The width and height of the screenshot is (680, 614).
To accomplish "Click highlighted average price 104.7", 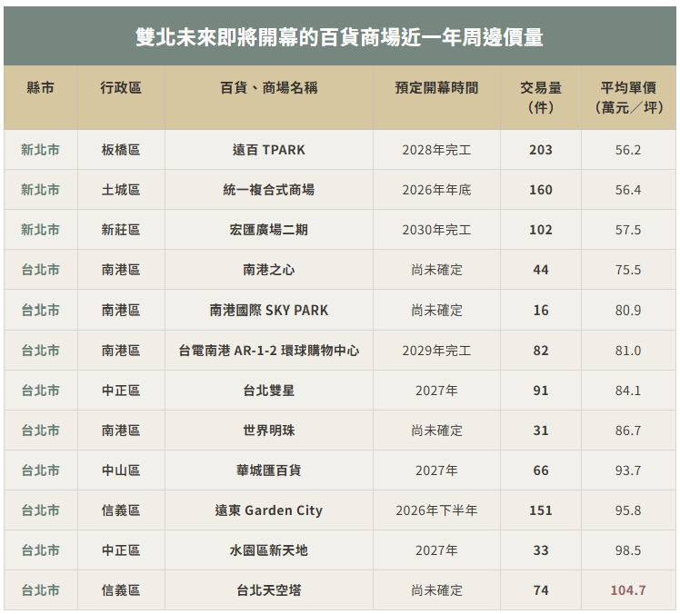I will (628, 590).
